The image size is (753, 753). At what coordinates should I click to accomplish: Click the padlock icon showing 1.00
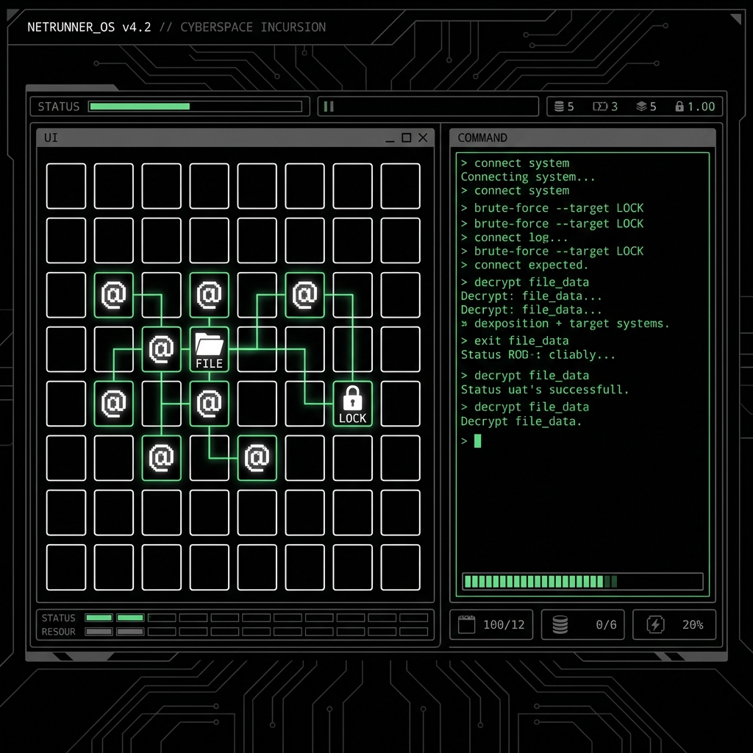point(680,106)
